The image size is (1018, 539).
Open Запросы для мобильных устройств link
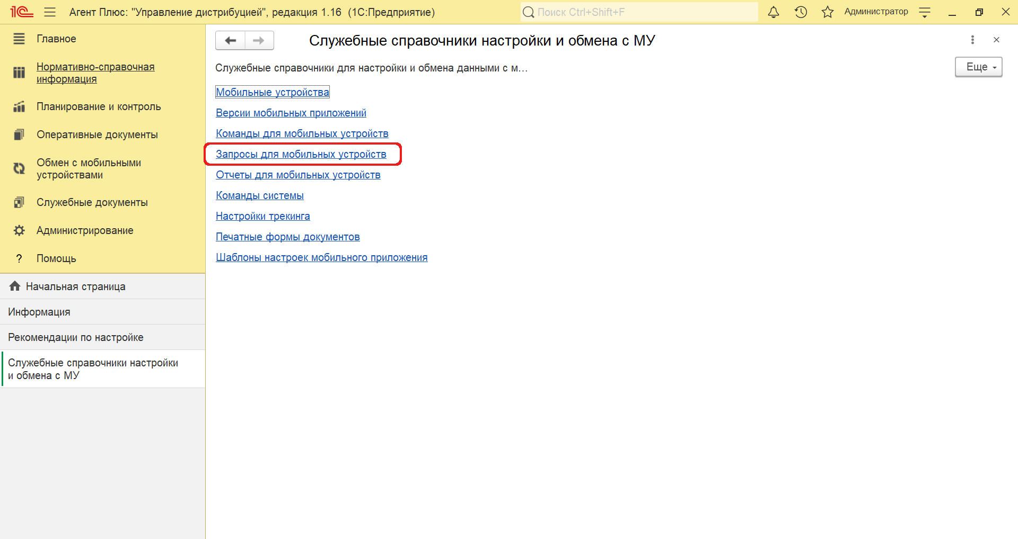pos(301,154)
